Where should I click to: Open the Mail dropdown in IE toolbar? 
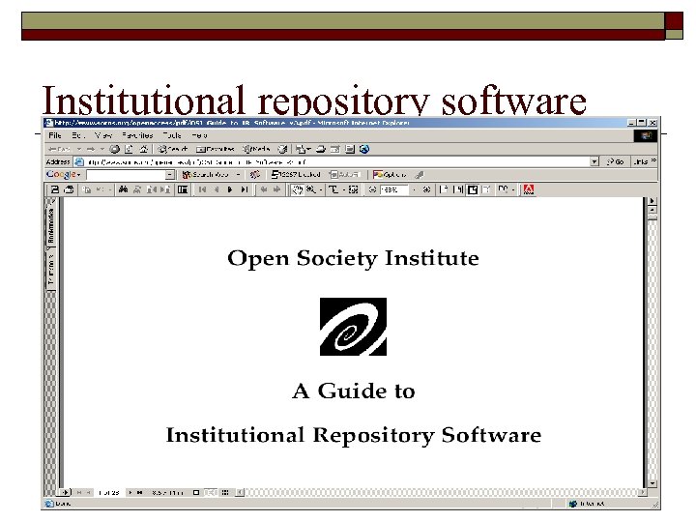coord(304,149)
